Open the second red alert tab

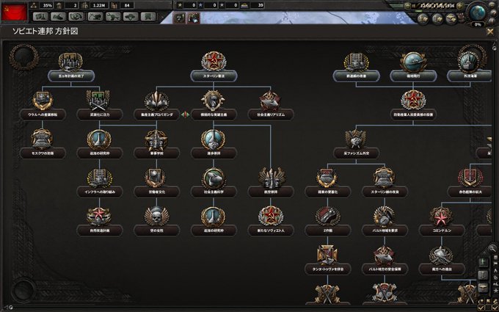193,18
